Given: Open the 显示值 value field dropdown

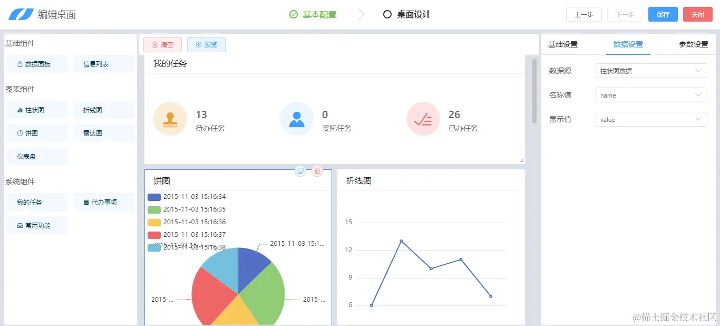Looking at the screenshot, I should 650,119.
